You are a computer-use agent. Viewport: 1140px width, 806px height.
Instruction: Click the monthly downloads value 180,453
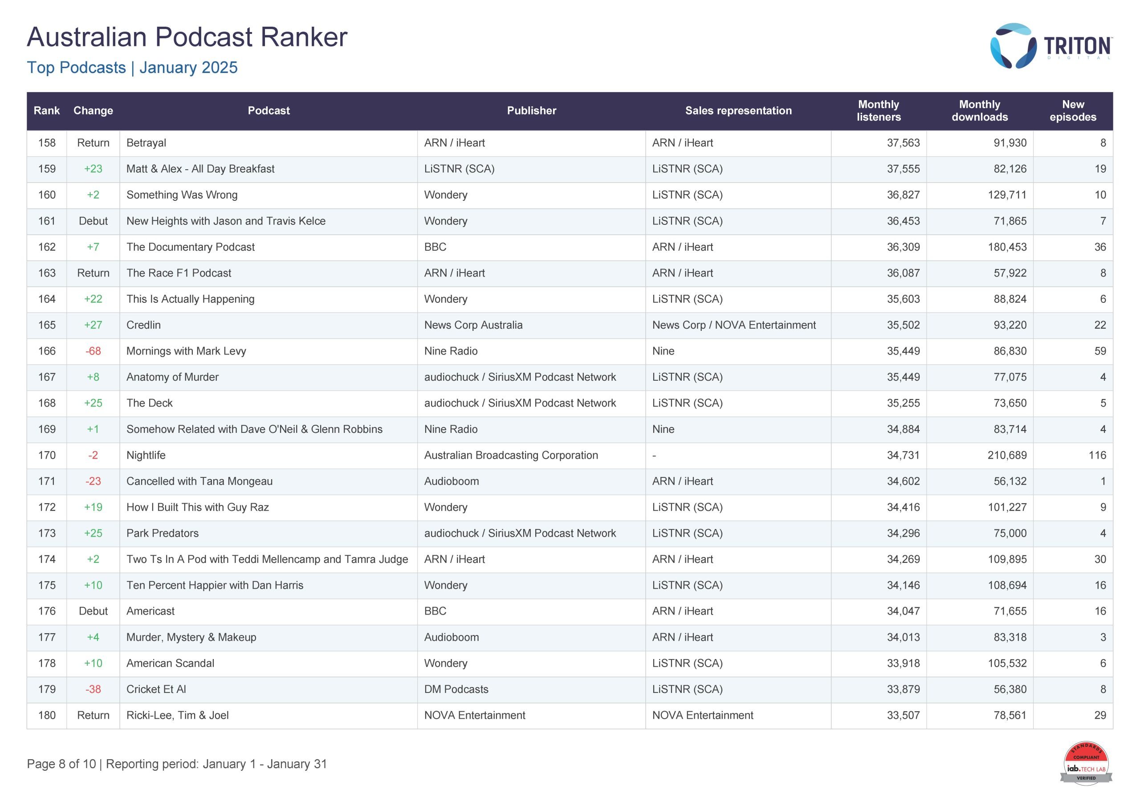tap(1007, 247)
